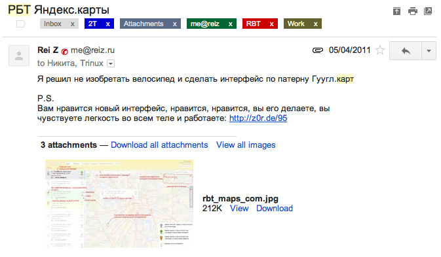This screenshot has width=441, height=257.
Task: Remove the Inbox label with its x
Action: 73,24
